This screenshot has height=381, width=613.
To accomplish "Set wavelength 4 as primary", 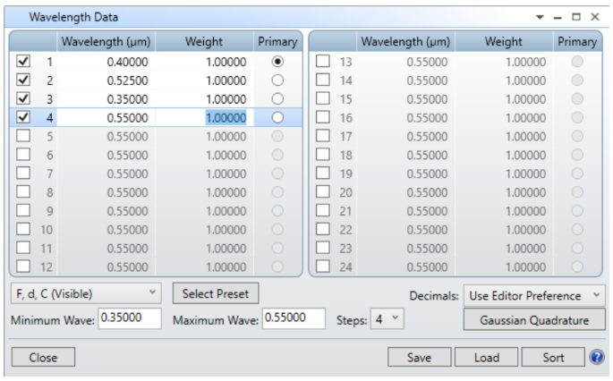I will [x=277, y=117].
